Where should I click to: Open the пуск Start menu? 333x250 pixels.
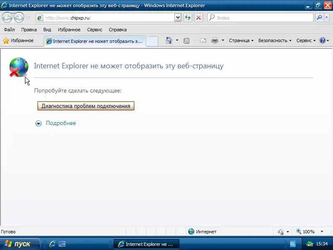click(x=20, y=244)
